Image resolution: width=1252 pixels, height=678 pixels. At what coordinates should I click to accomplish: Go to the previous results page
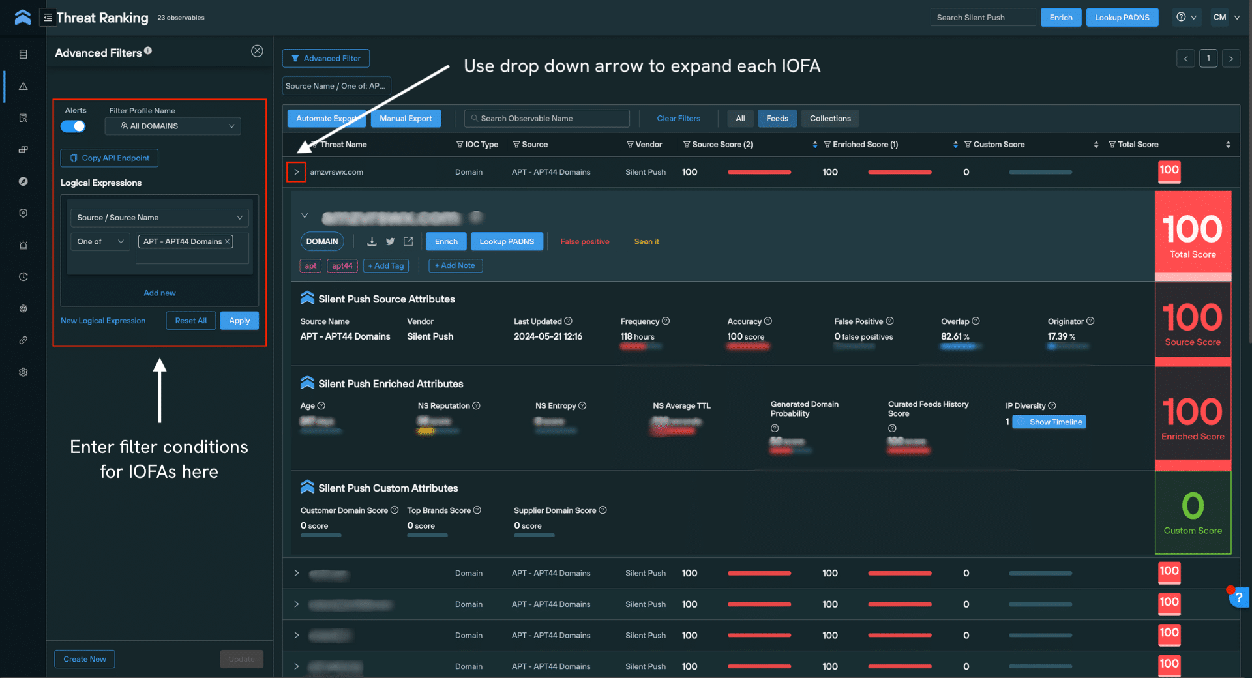point(1185,59)
